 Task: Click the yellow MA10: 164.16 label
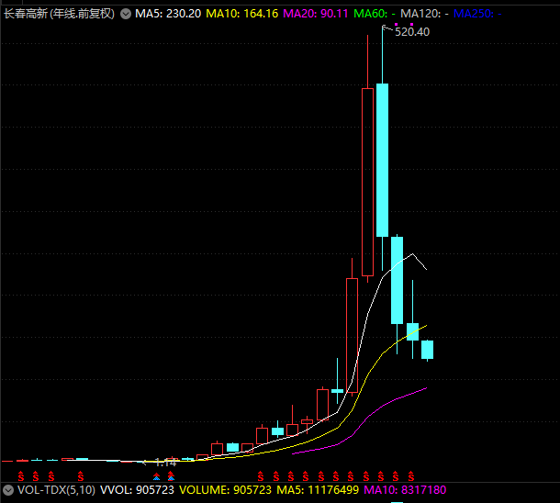point(241,14)
